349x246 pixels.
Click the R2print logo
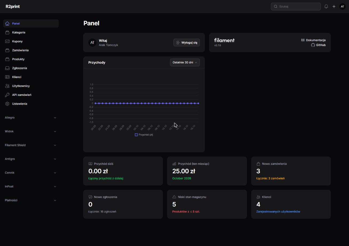pyautogui.click(x=13, y=6)
